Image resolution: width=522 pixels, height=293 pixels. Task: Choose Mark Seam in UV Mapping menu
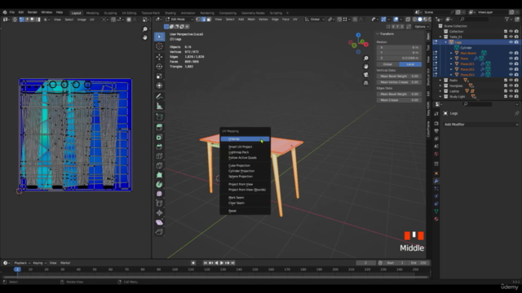click(245, 197)
